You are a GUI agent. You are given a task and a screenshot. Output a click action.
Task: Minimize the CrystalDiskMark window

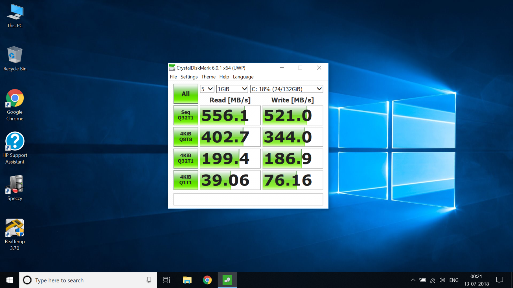tap(282, 68)
